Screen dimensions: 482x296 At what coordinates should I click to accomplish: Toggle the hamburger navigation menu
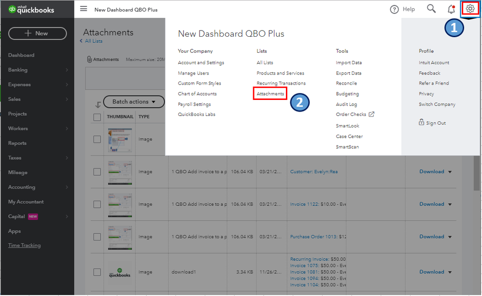(x=84, y=9)
